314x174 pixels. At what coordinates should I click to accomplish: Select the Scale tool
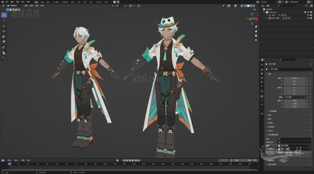coord(4,36)
